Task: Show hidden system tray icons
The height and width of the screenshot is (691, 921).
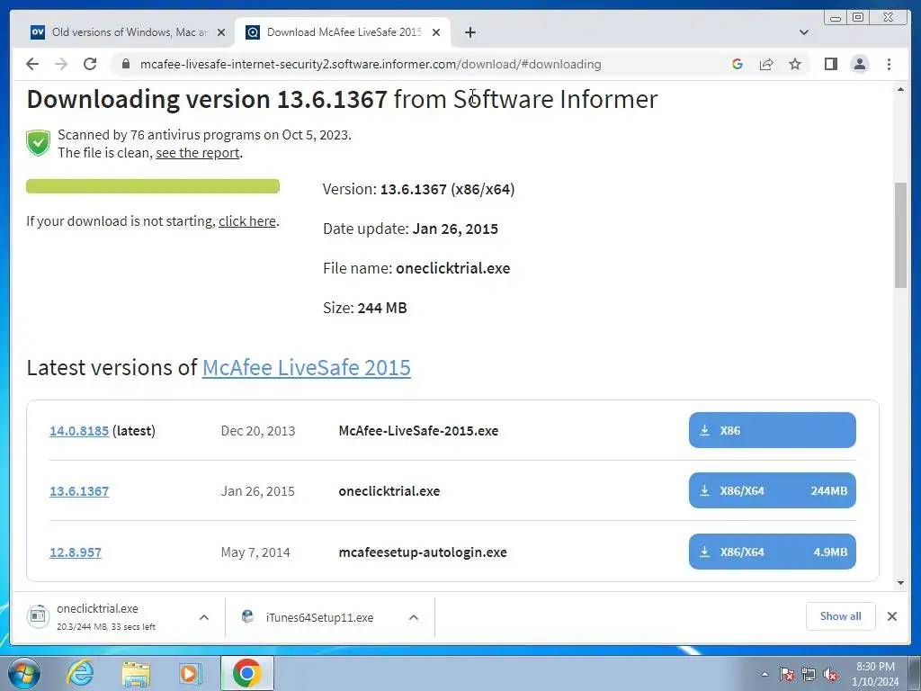Action: click(765, 674)
